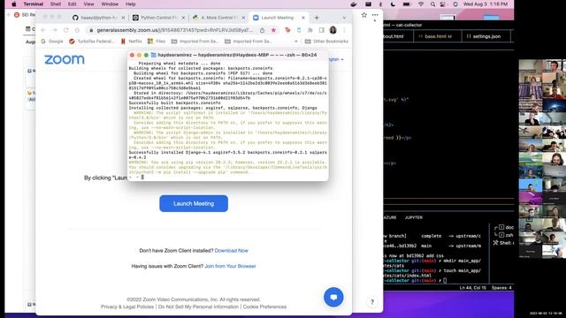
Task: Open the Netflix bookmark
Action: (132, 42)
